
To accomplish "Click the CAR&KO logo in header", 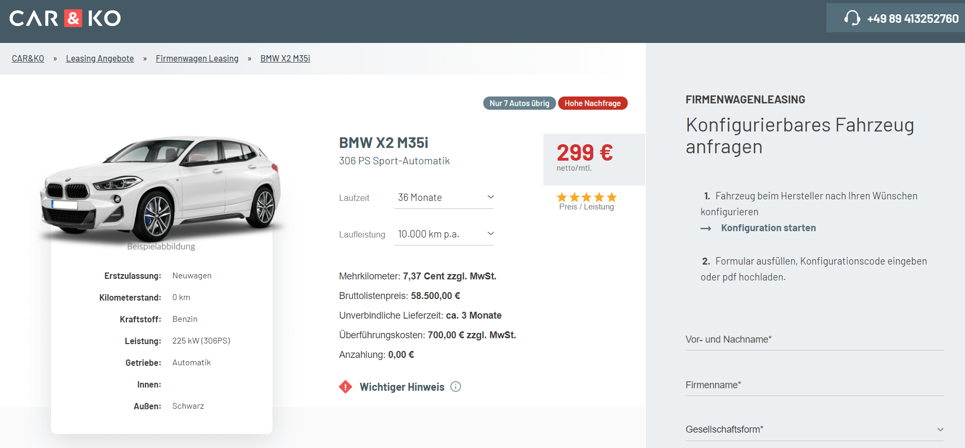I will (x=65, y=18).
